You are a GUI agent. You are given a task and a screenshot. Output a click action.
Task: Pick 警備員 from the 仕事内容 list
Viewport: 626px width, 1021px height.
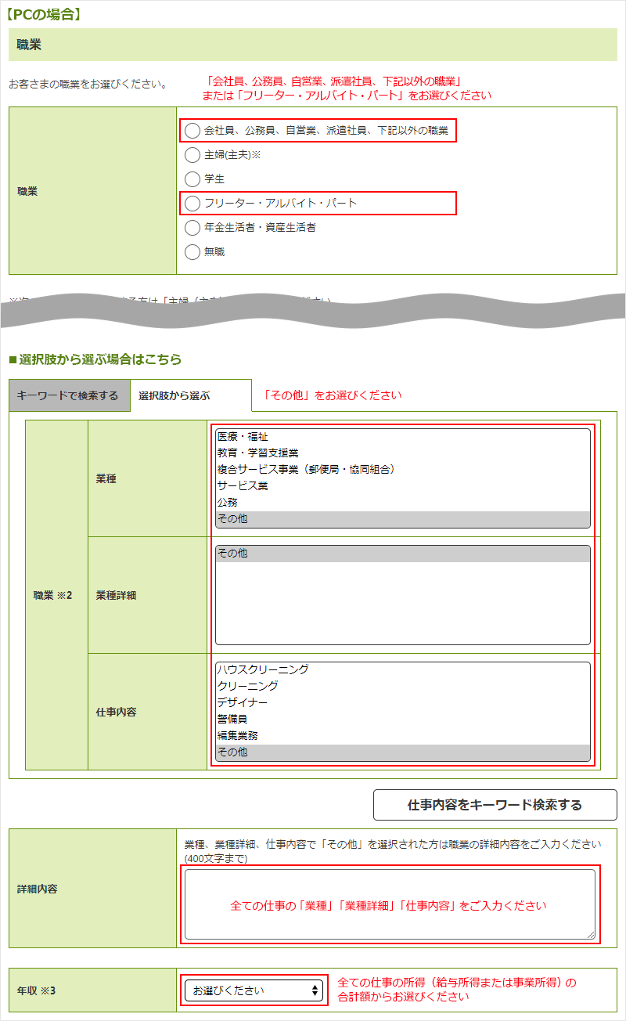click(232, 720)
